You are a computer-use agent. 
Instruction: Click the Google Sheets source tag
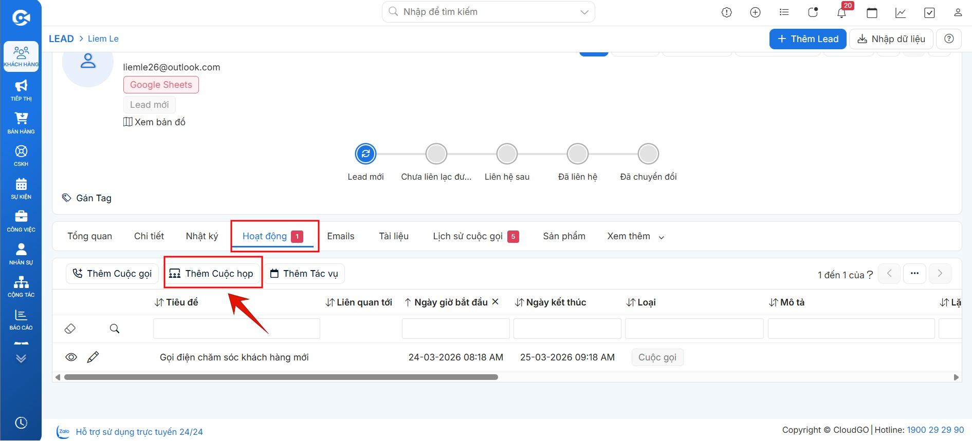pyautogui.click(x=161, y=85)
